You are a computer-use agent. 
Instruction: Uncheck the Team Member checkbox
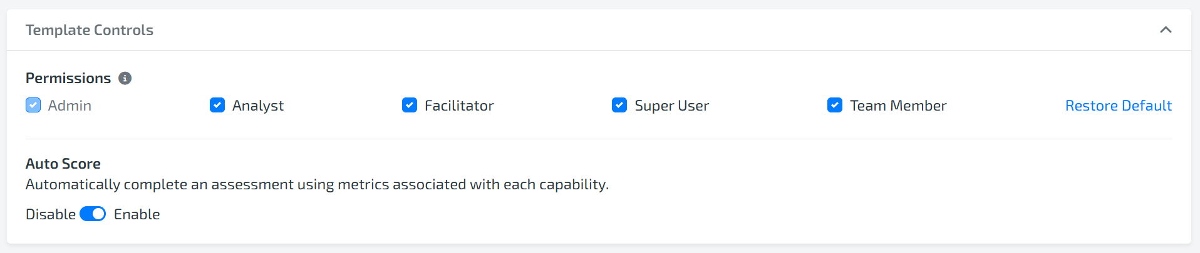click(835, 105)
